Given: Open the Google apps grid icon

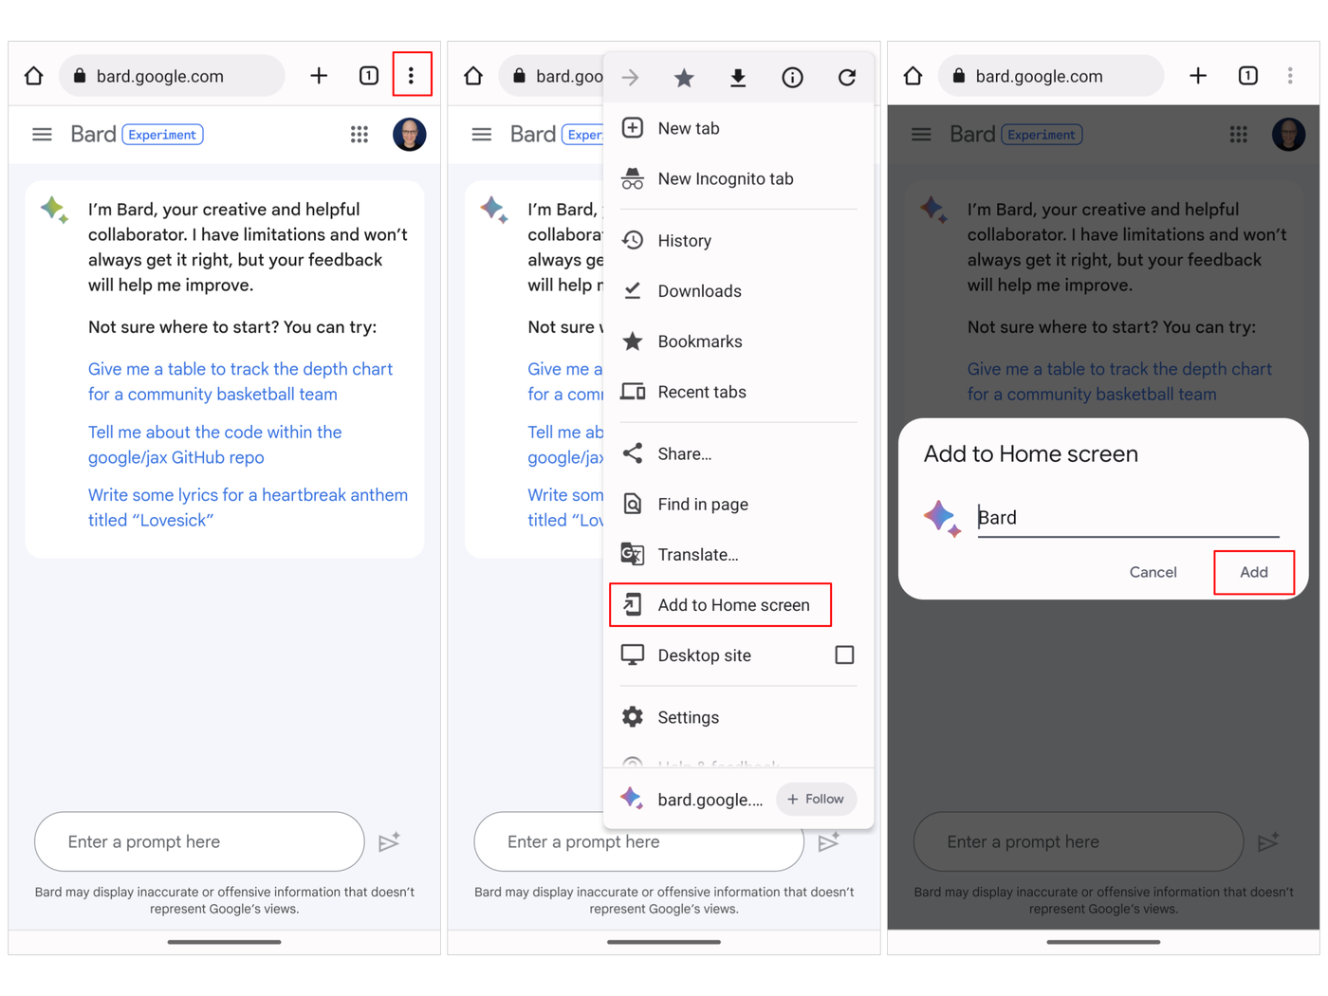Looking at the screenshot, I should pyautogui.click(x=359, y=134).
